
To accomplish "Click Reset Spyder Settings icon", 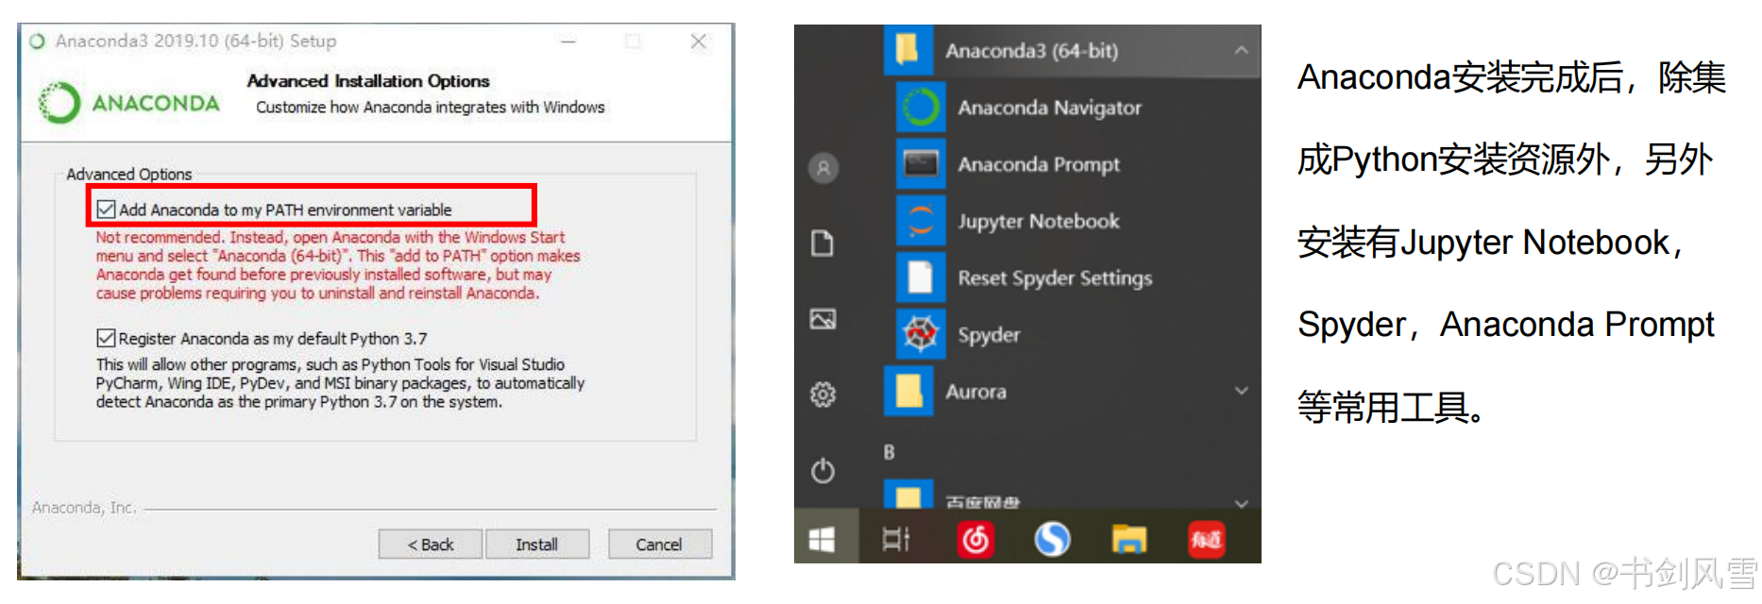I will click(921, 277).
